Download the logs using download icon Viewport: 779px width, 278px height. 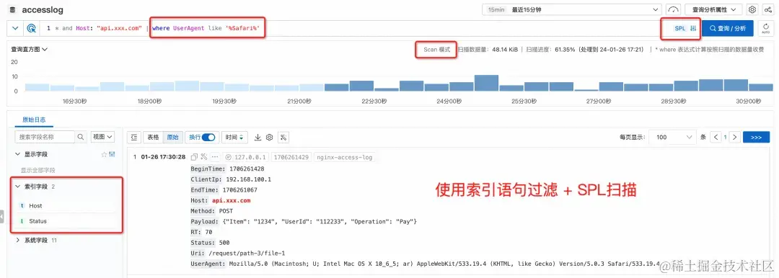tap(258, 137)
